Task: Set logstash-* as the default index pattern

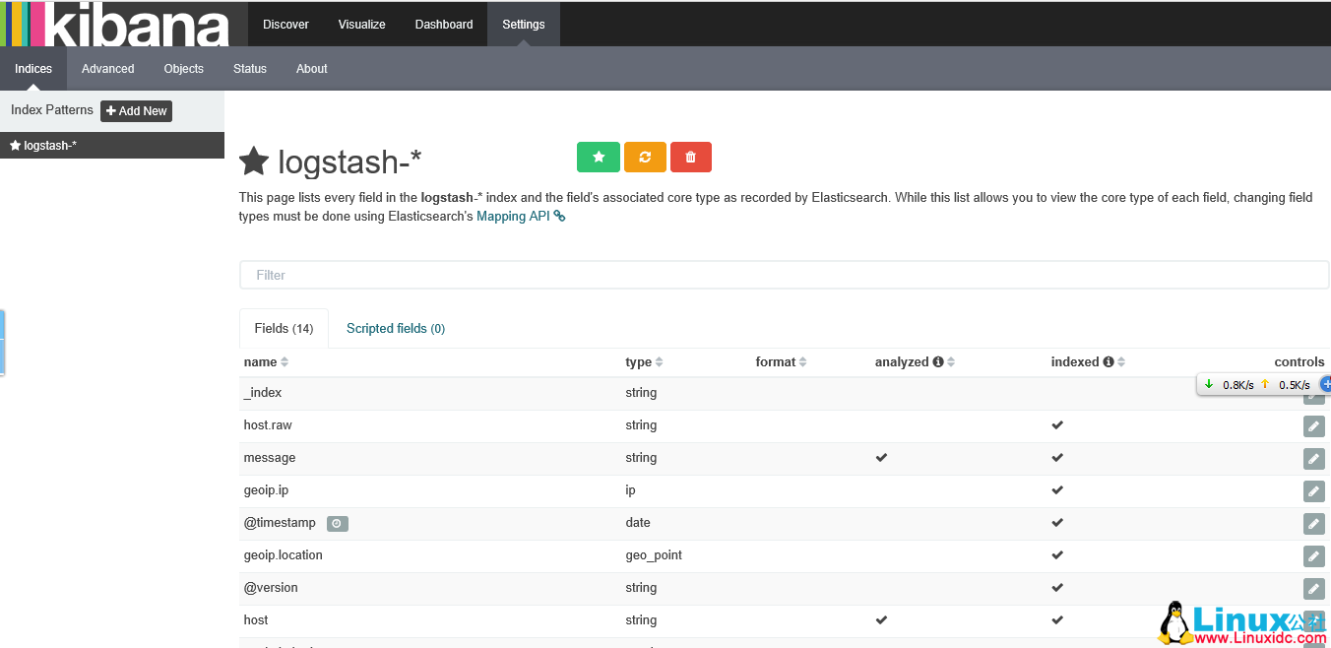Action: [x=598, y=157]
